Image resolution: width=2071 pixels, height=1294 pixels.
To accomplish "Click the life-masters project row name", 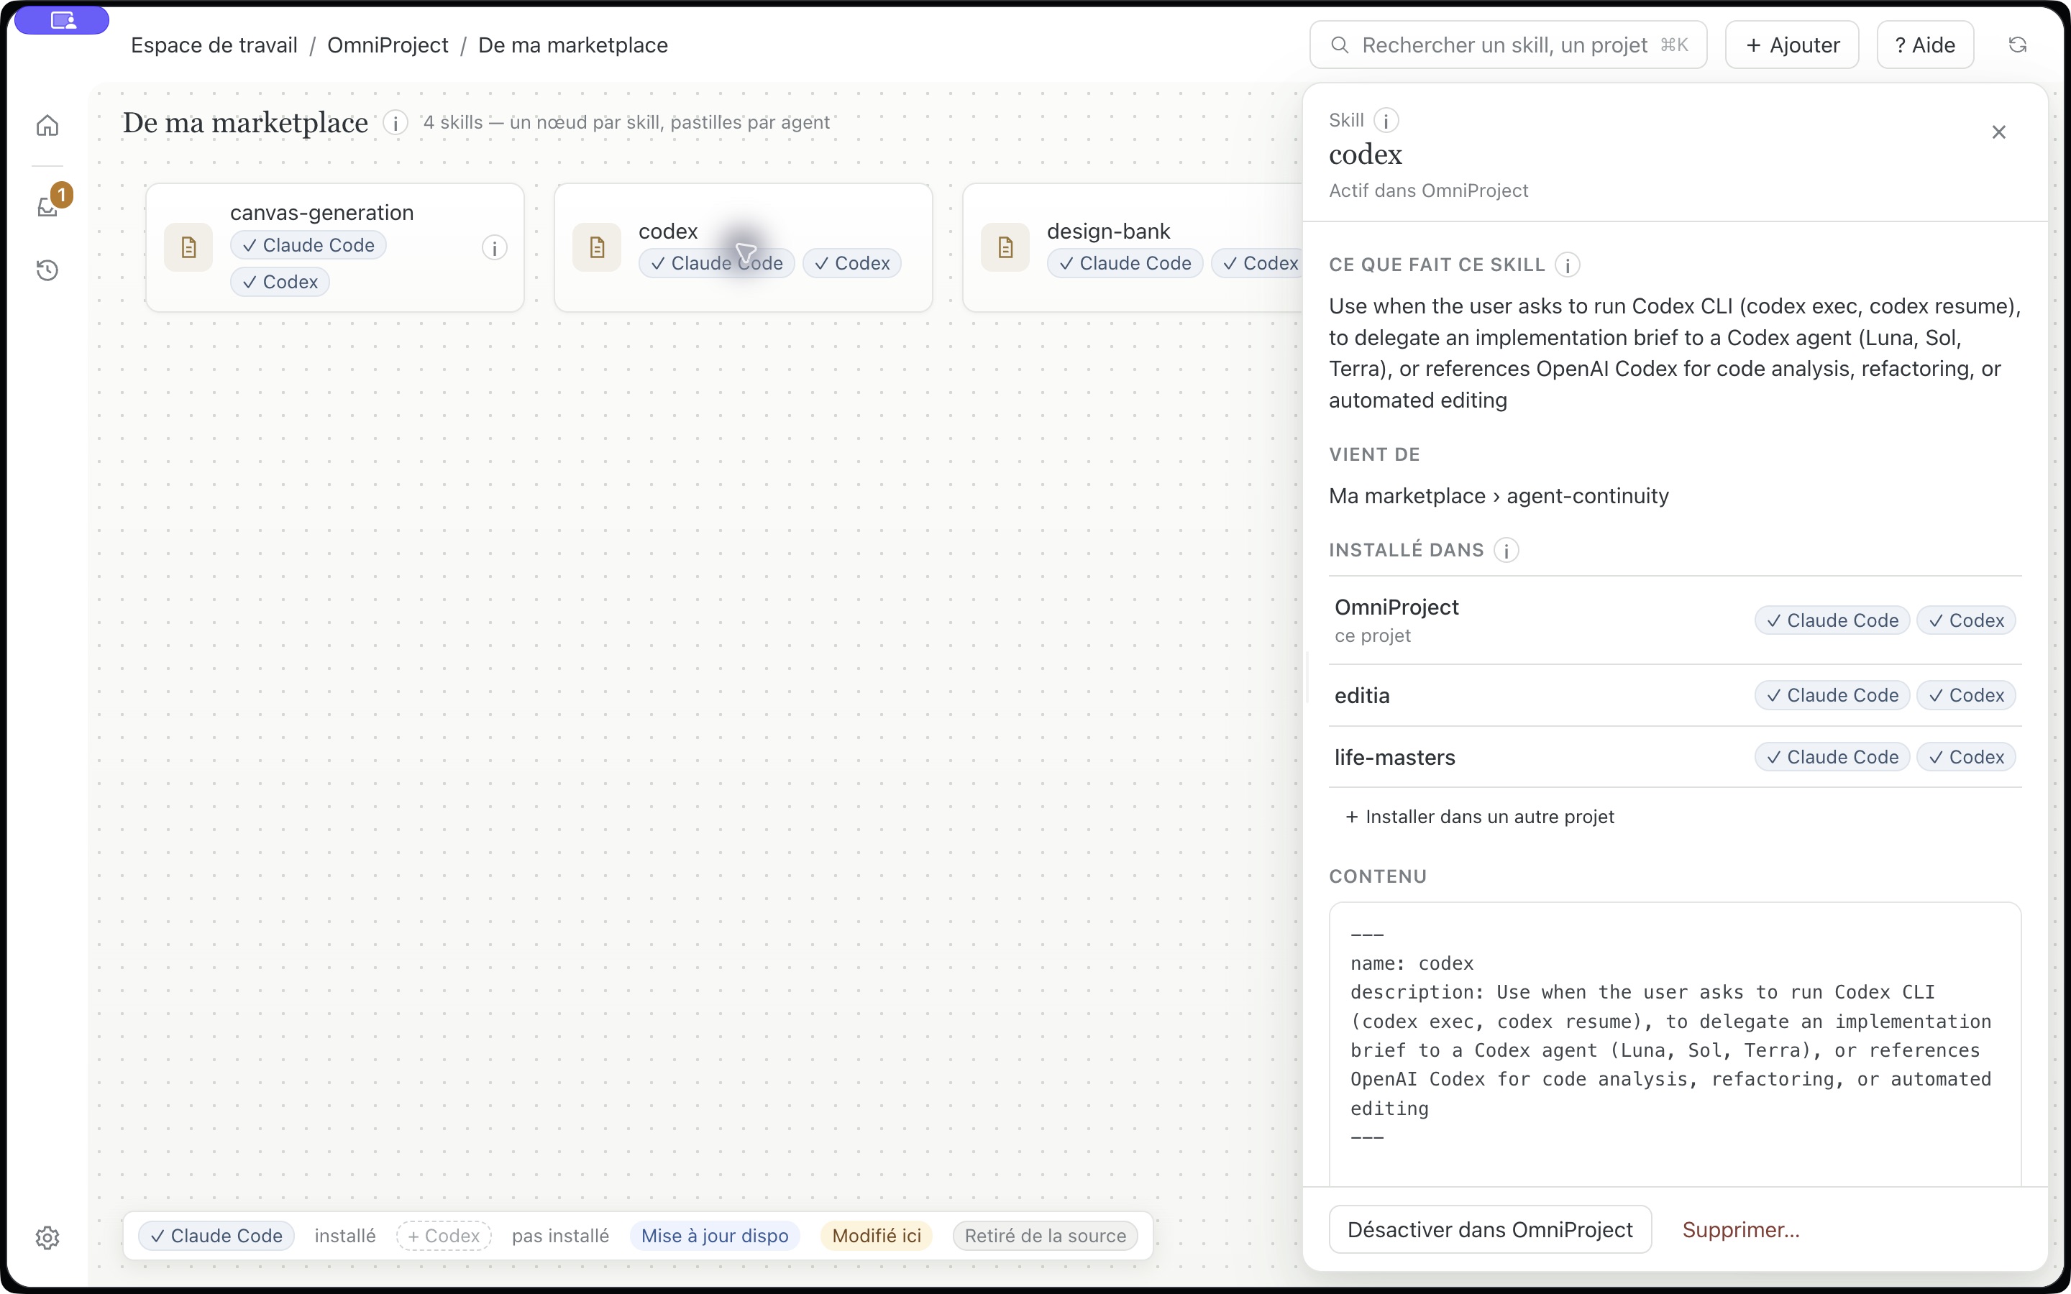I will pos(1394,758).
